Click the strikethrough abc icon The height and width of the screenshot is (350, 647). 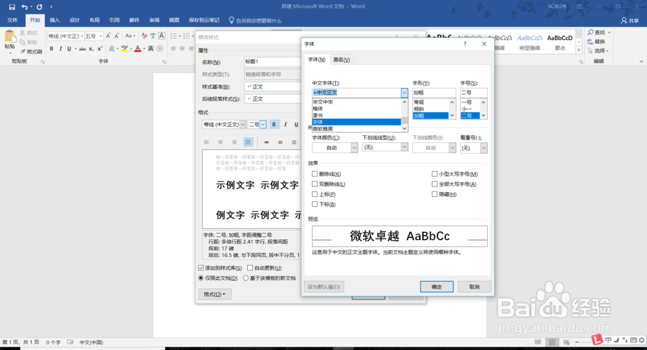[83, 49]
